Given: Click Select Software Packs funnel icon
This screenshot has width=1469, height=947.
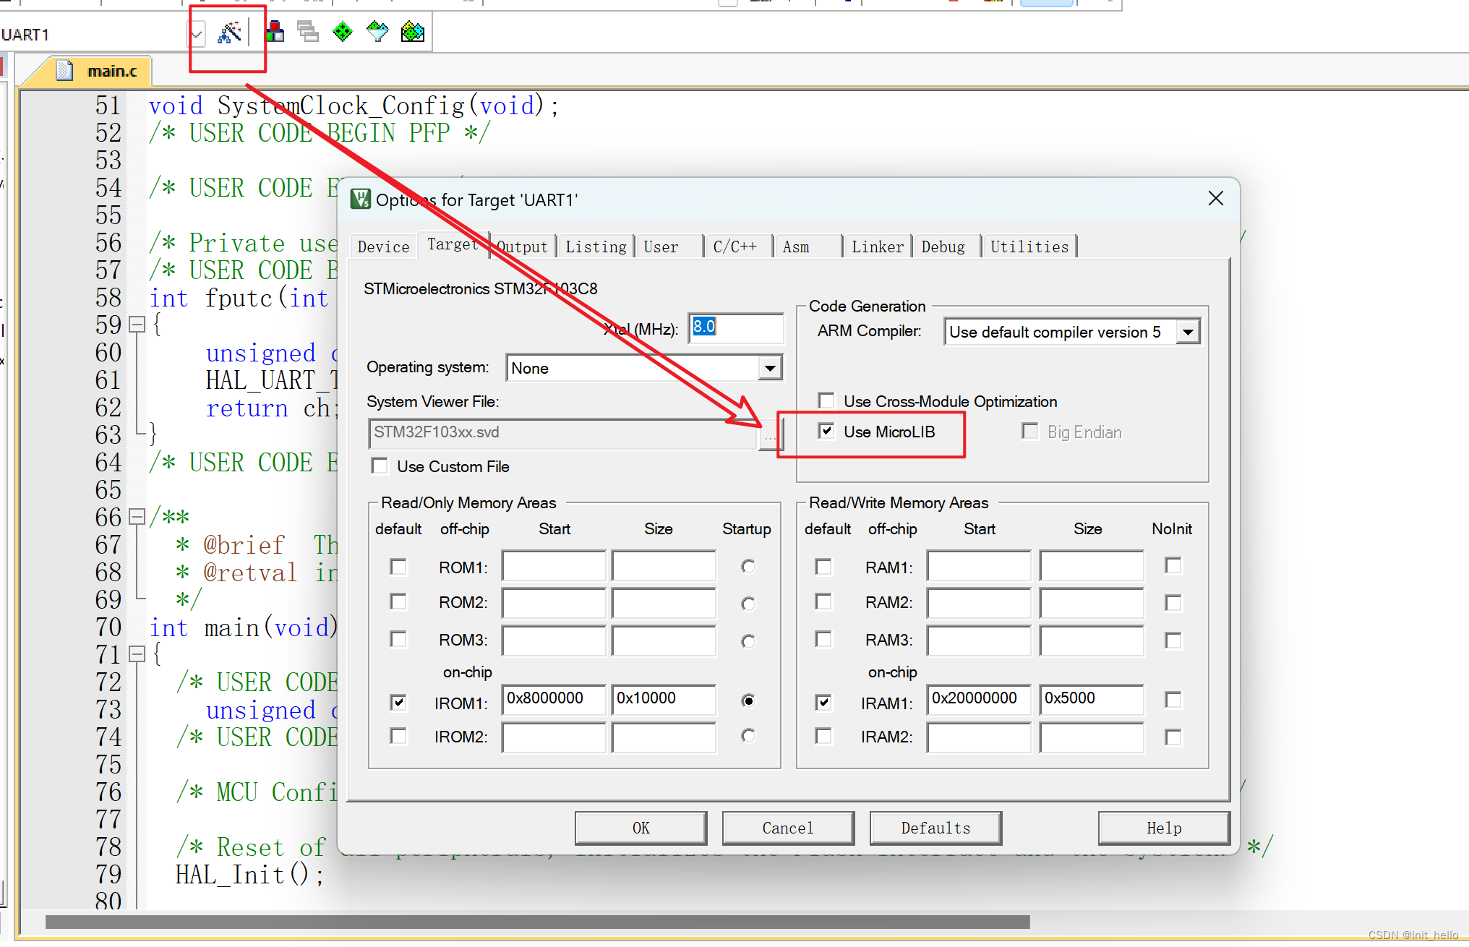Looking at the screenshot, I should (x=377, y=32).
